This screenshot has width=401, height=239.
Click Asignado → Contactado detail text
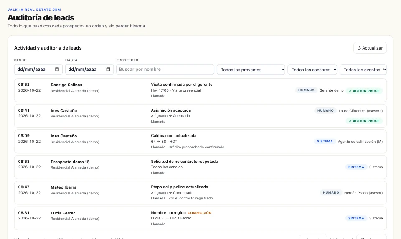(x=172, y=193)
